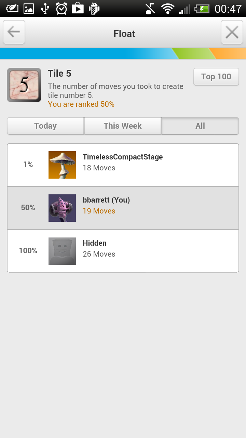Screen dimensions: 246x438
Task: Tap the back arrow button
Action: point(14,32)
